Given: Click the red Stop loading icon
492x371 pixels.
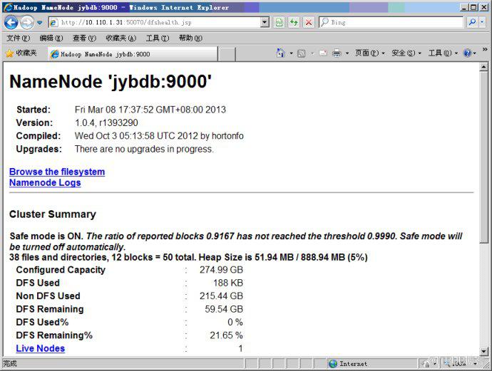Looking at the screenshot, I should [309, 22].
